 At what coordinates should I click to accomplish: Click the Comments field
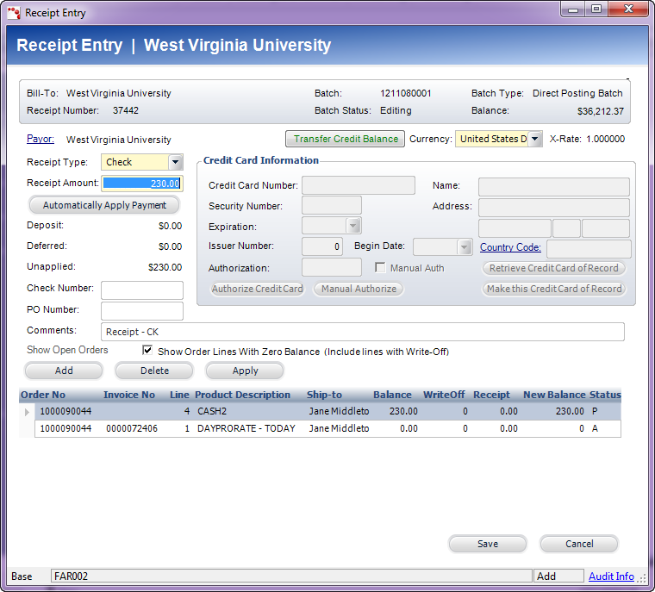[x=363, y=332]
